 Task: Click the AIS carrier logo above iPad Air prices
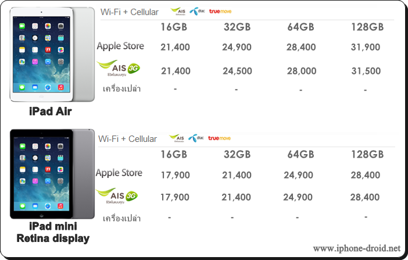pyautogui.click(x=178, y=11)
